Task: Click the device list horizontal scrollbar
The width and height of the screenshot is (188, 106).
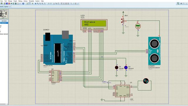Action: (x=4, y=104)
